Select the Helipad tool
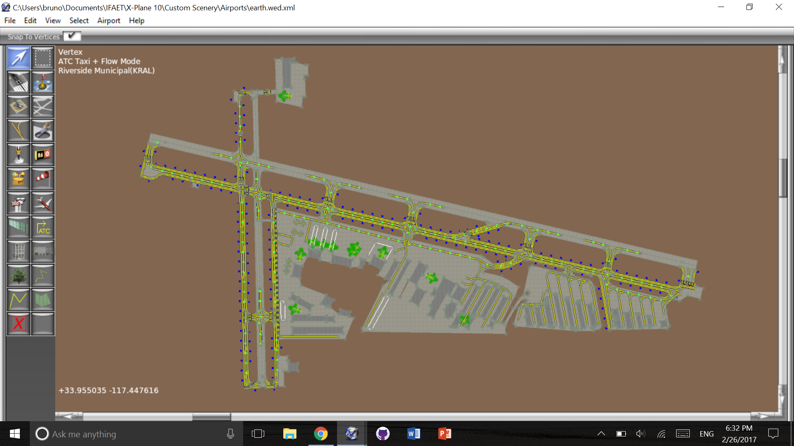 pos(19,106)
